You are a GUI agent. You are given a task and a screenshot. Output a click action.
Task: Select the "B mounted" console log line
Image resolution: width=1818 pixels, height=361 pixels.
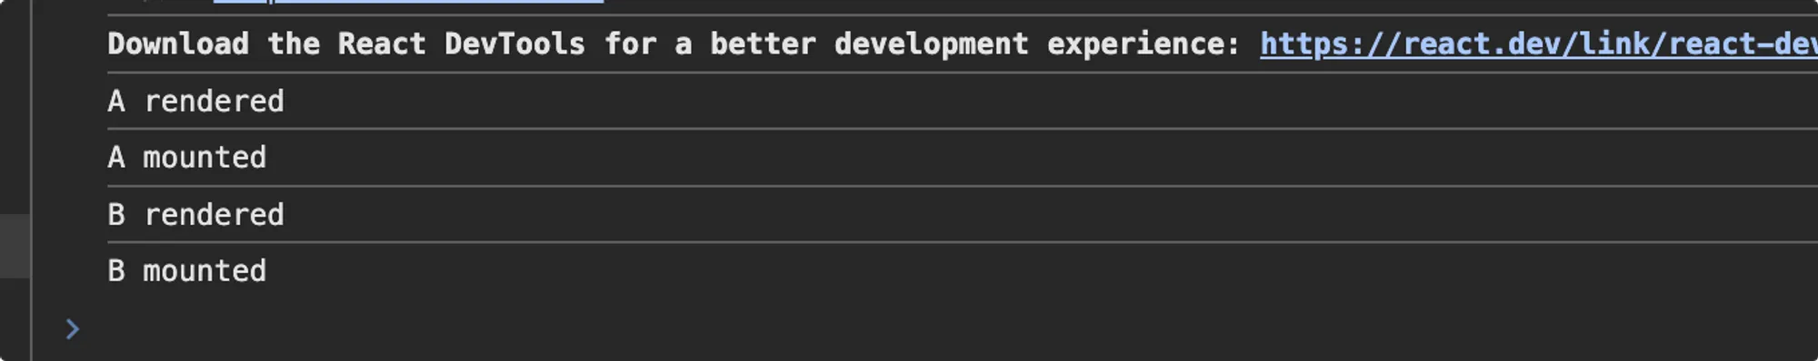point(963,270)
